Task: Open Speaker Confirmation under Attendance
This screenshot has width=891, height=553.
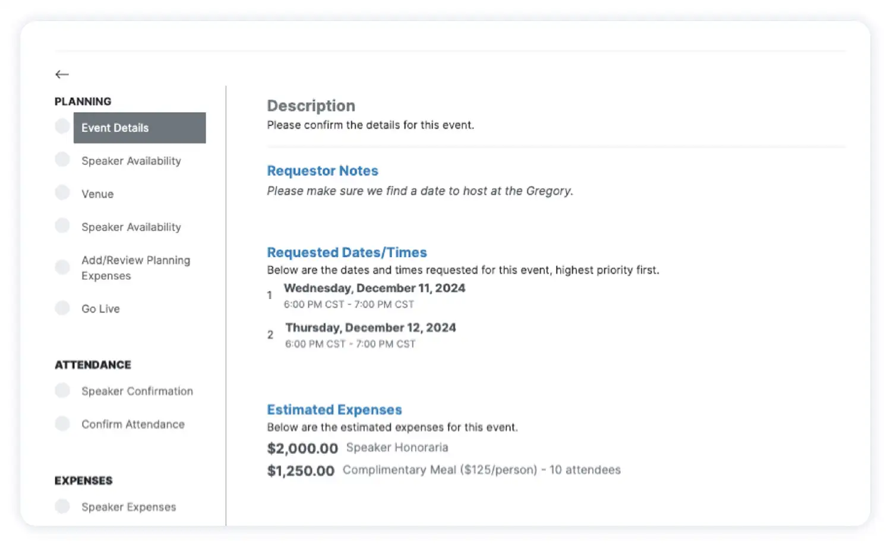Action: [x=137, y=391]
